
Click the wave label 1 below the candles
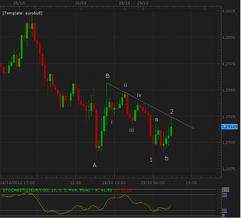click(151, 160)
